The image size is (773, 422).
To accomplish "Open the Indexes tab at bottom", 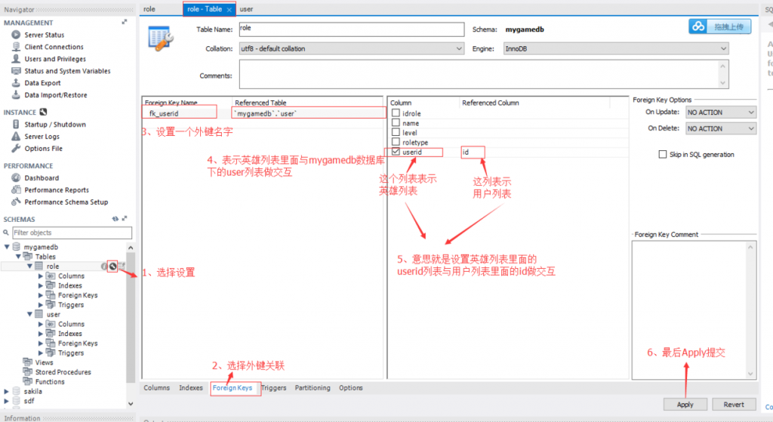I will pyautogui.click(x=191, y=388).
